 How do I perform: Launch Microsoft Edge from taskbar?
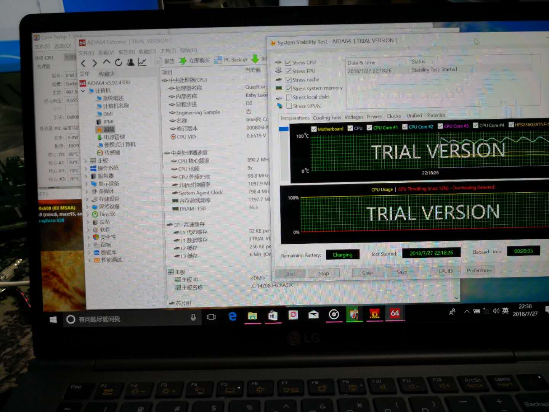click(232, 316)
